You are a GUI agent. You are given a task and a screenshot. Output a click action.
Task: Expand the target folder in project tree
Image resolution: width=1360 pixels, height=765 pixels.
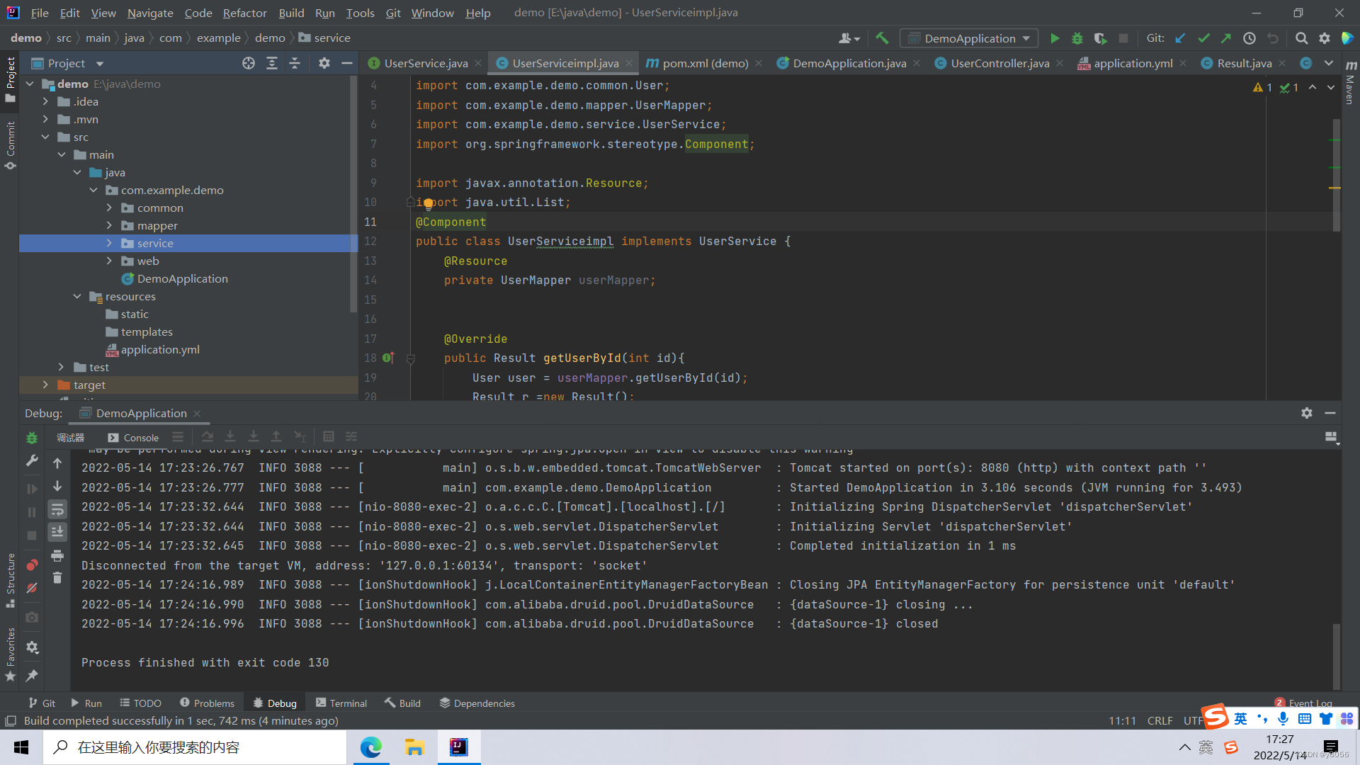pyautogui.click(x=45, y=385)
